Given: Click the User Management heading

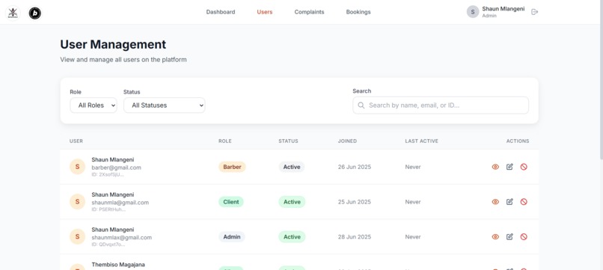Looking at the screenshot, I should tap(113, 45).
